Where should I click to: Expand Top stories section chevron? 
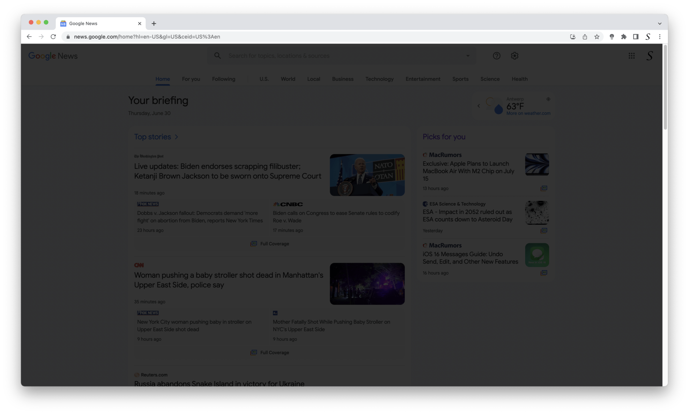(x=176, y=137)
